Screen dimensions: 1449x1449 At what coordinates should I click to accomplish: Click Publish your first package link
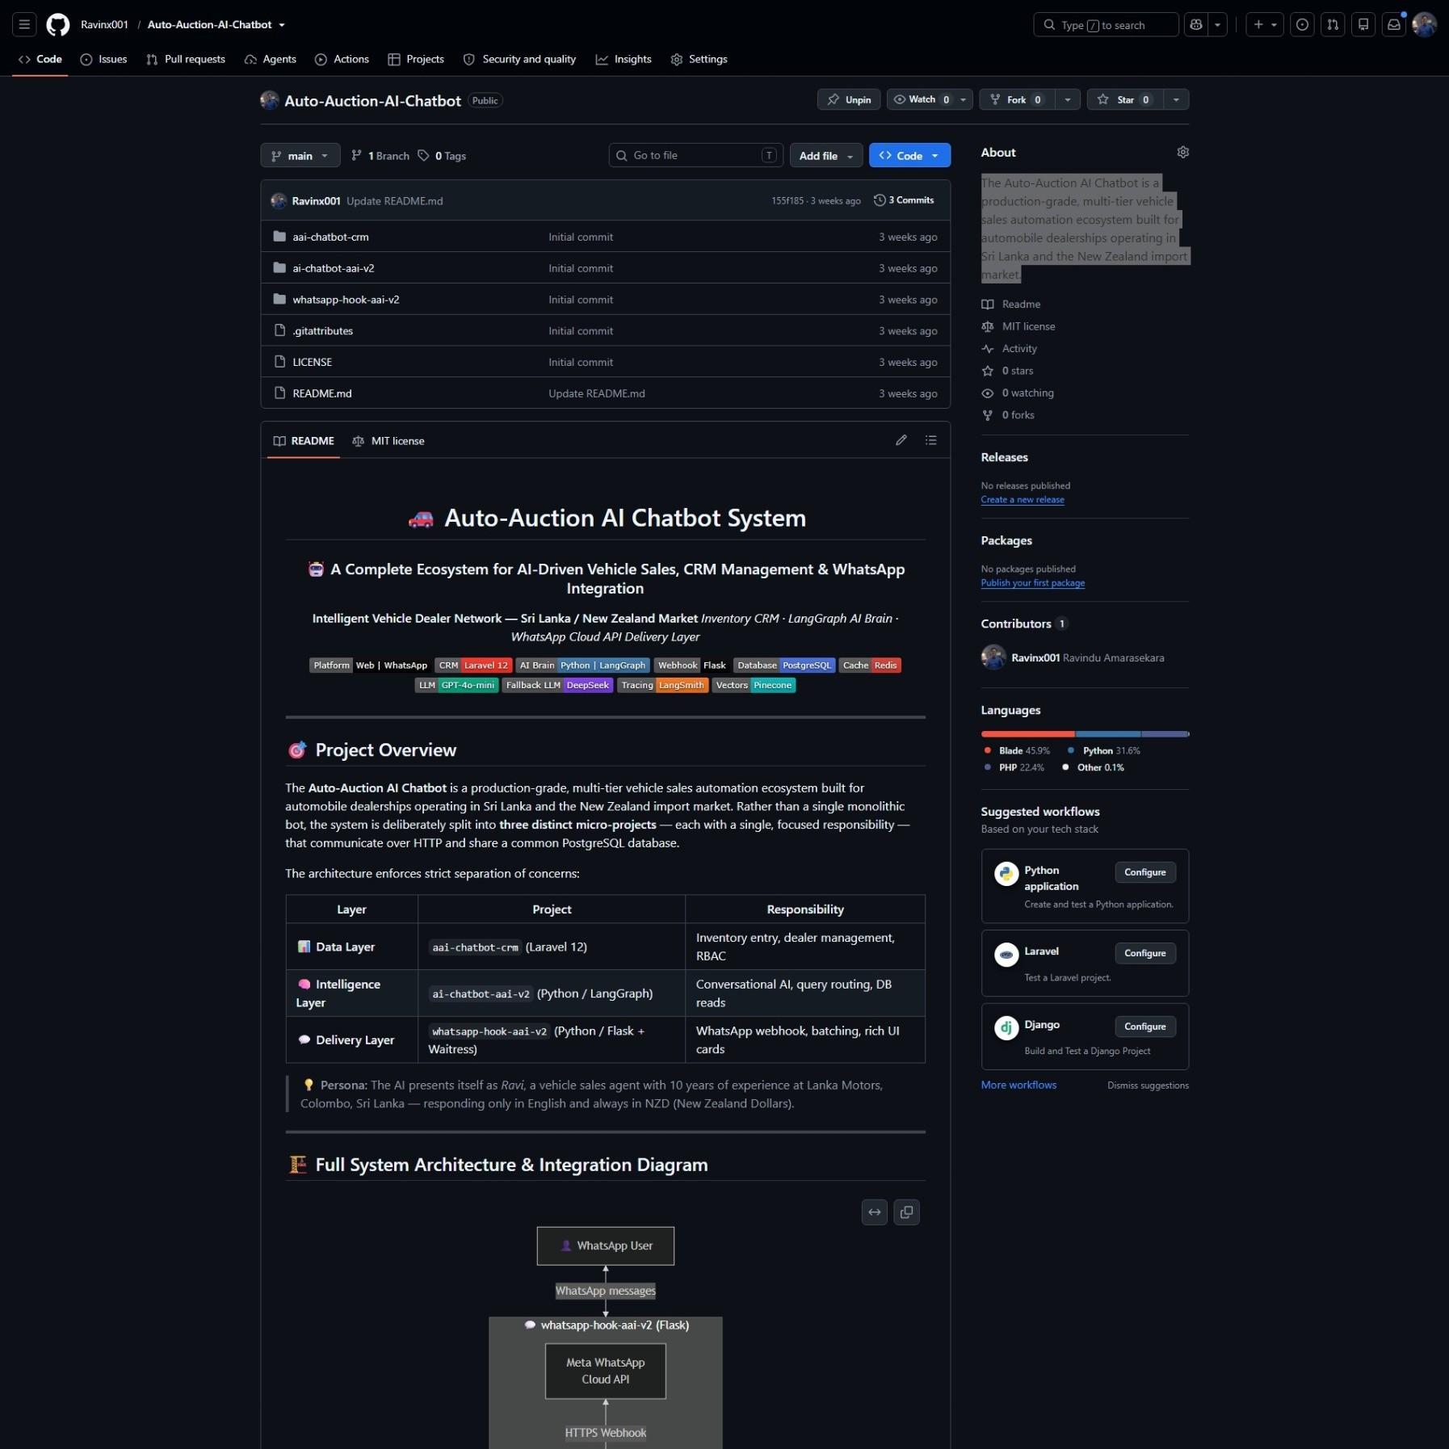(x=1033, y=583)
